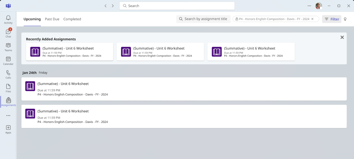The width and height of the screenshot is (354, 159).
Task: Click the Friday day label
Action: pos(43,73)
